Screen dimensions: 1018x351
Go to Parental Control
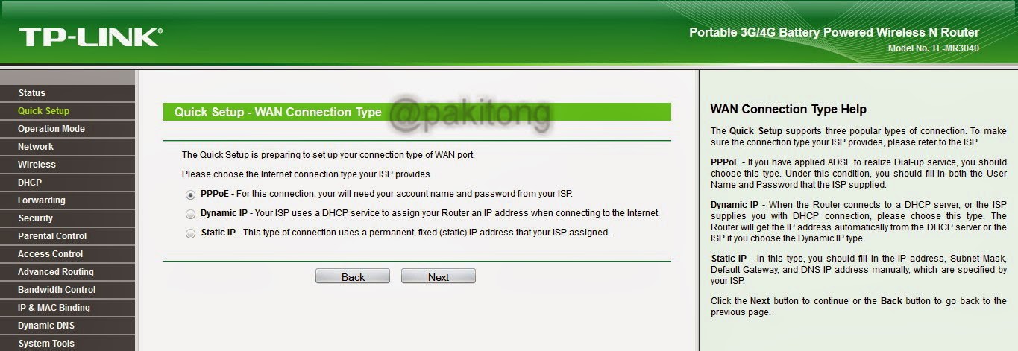click(68, 236)
